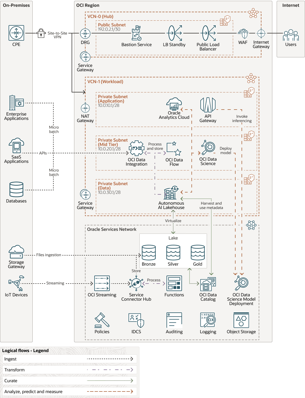The height and width of the screenshot is (398, 305).
Task: Click the Public Subnet security list icon
Action: click(x=225, y=21)
